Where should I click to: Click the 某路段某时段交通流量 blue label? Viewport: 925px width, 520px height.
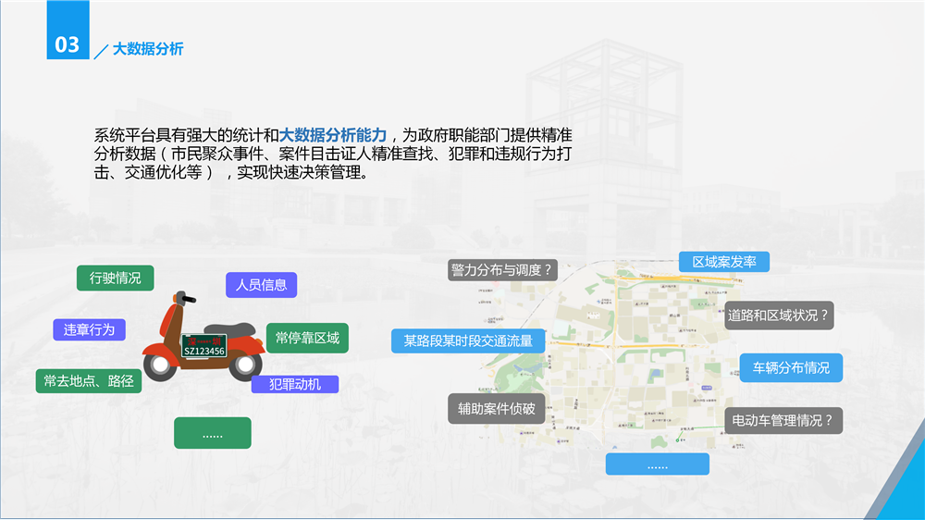468,340
